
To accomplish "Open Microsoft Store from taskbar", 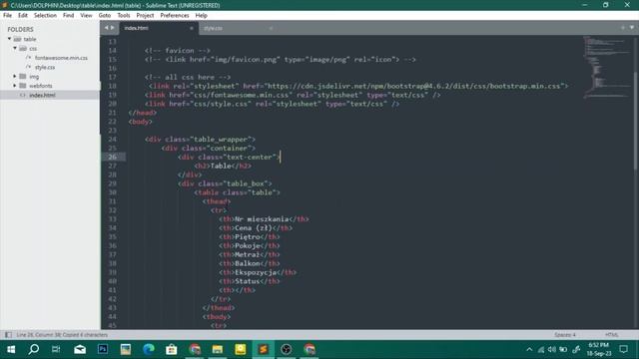I will point(171,349).
